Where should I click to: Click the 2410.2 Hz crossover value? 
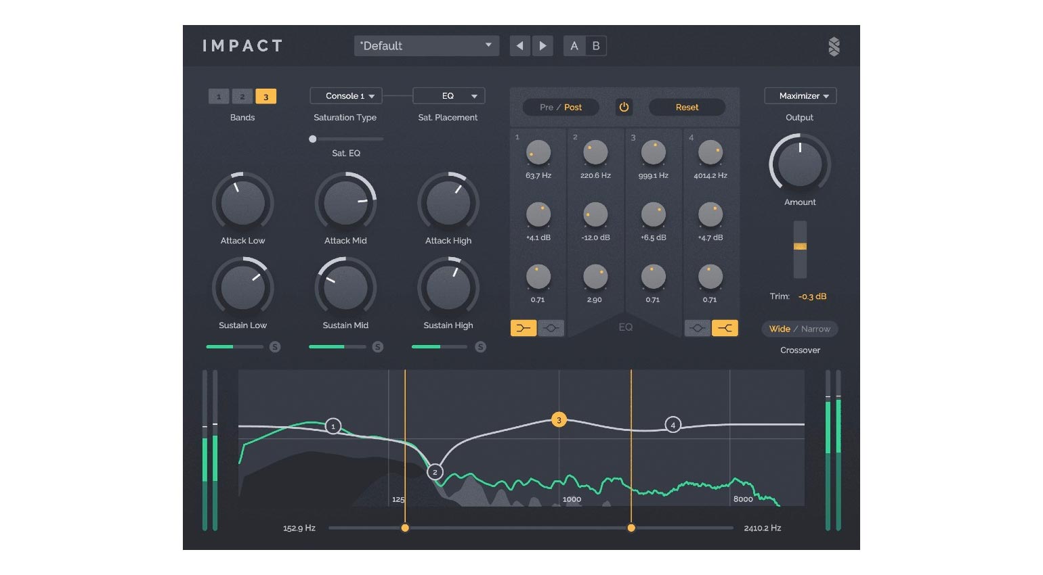763,528
